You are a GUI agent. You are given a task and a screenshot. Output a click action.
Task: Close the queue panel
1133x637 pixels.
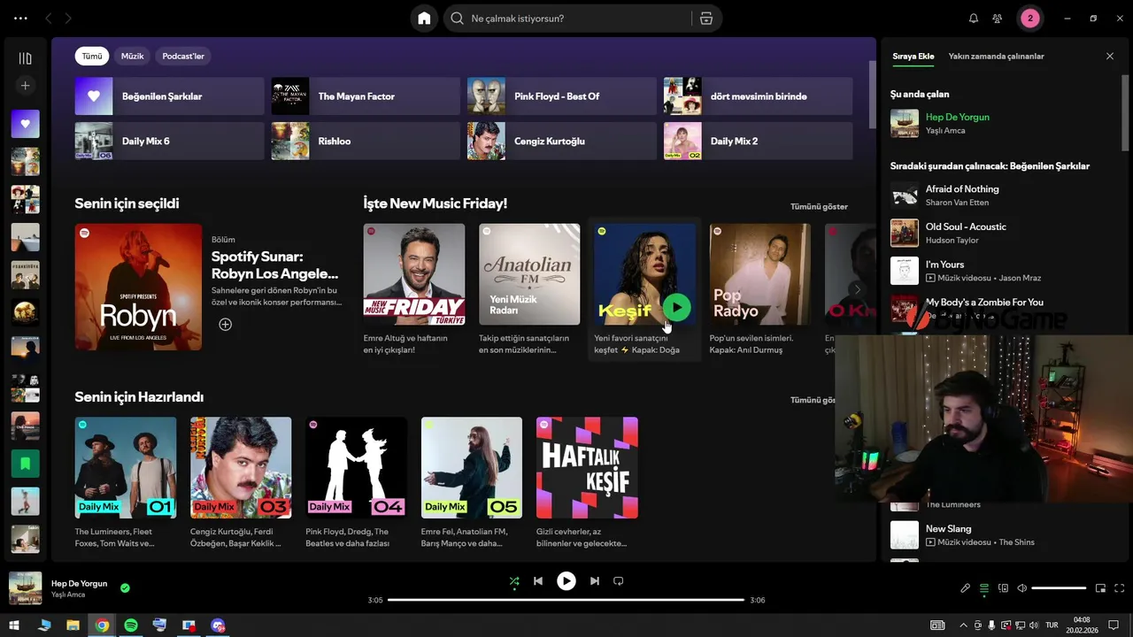(x=1110, y=56)
